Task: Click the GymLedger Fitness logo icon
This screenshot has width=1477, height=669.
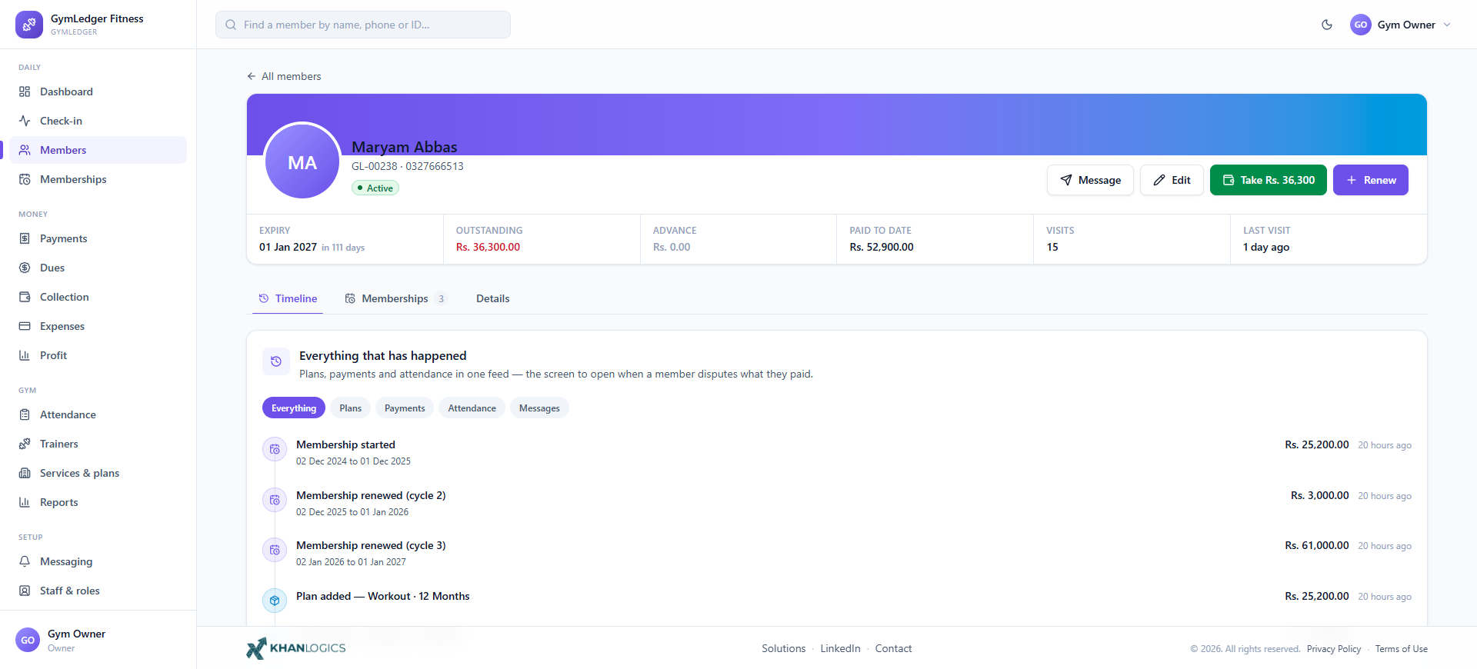Action: coord(29,25)
